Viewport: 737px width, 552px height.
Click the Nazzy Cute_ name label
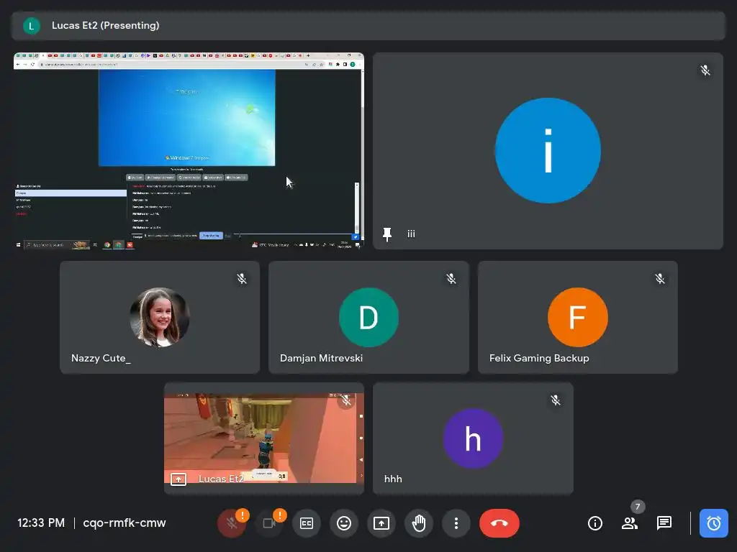[101, 358]
